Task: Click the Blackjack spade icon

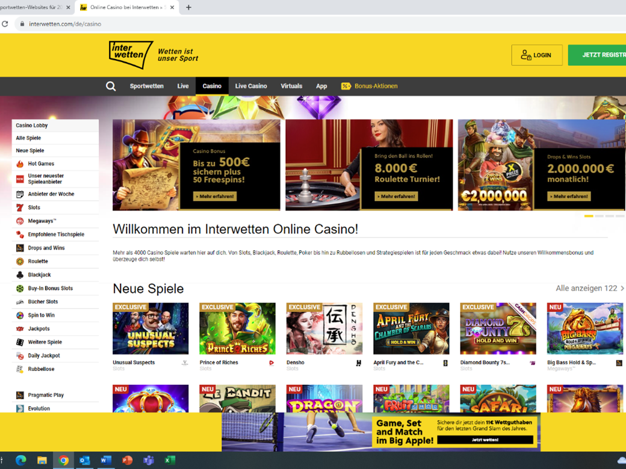Action: click(20, 275)
